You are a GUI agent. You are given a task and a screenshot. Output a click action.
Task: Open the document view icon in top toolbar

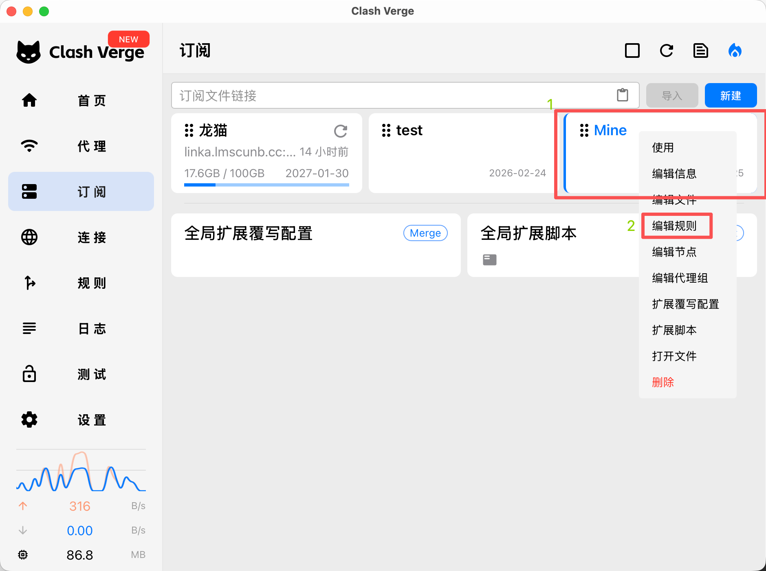700,51
